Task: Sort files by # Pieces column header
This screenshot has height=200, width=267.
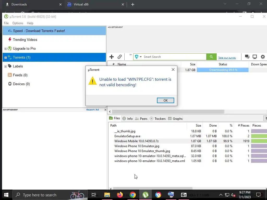Action: click(x=242, y=126)
